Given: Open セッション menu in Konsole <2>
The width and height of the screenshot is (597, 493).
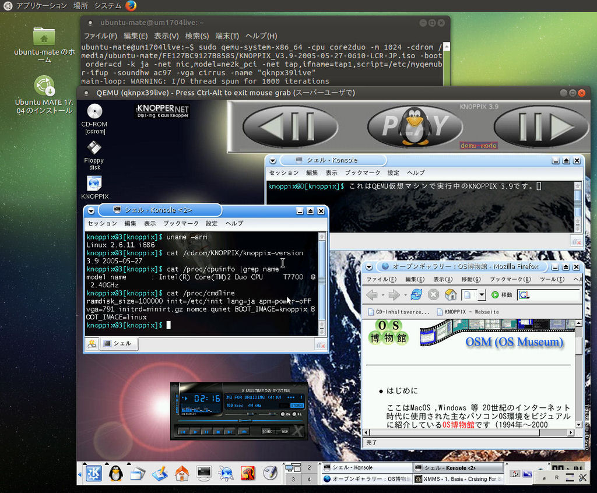Looking at the screenshot, I should 102,223.
